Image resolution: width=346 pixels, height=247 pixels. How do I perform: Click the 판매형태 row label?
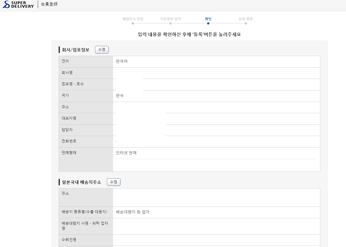(69, 153)
